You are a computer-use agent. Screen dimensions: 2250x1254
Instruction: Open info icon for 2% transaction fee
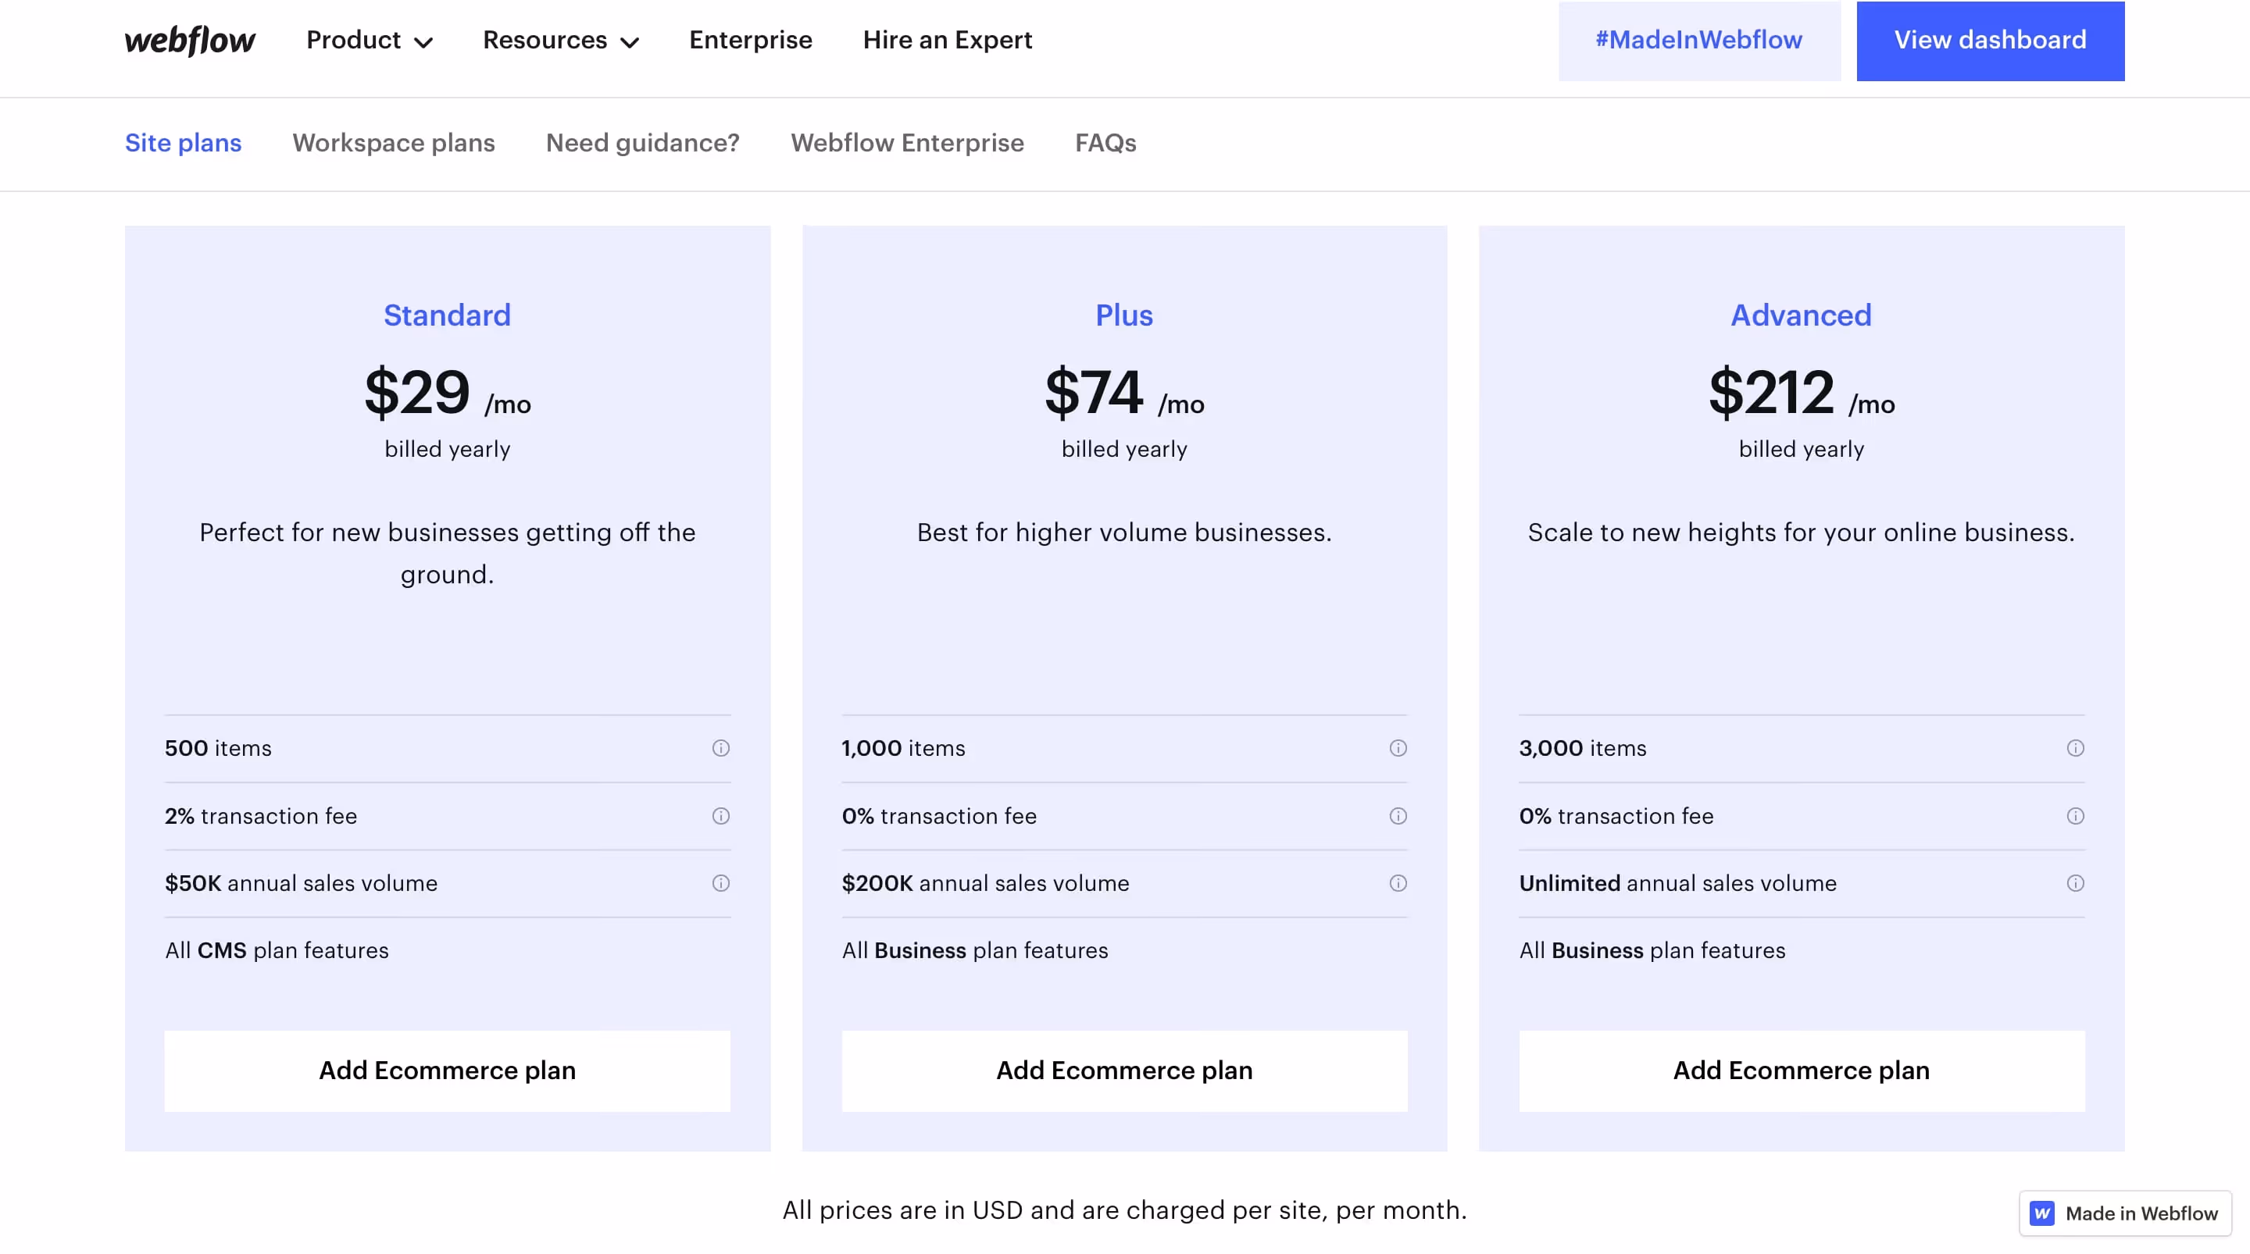click(x=720, y=816)
